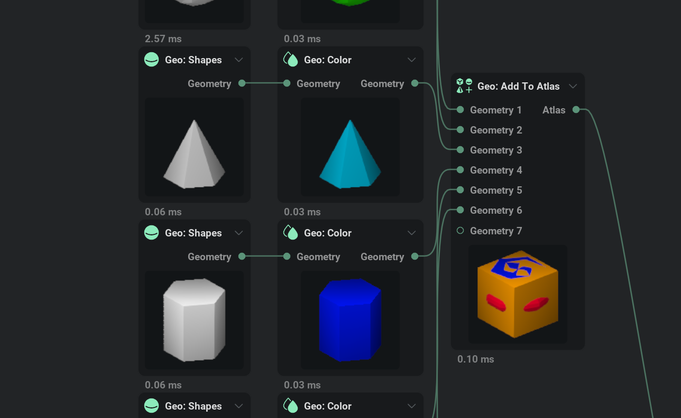
Task: Click the Geometry output port of the white pyramid Shapes node
Action: tap(242, 83)
